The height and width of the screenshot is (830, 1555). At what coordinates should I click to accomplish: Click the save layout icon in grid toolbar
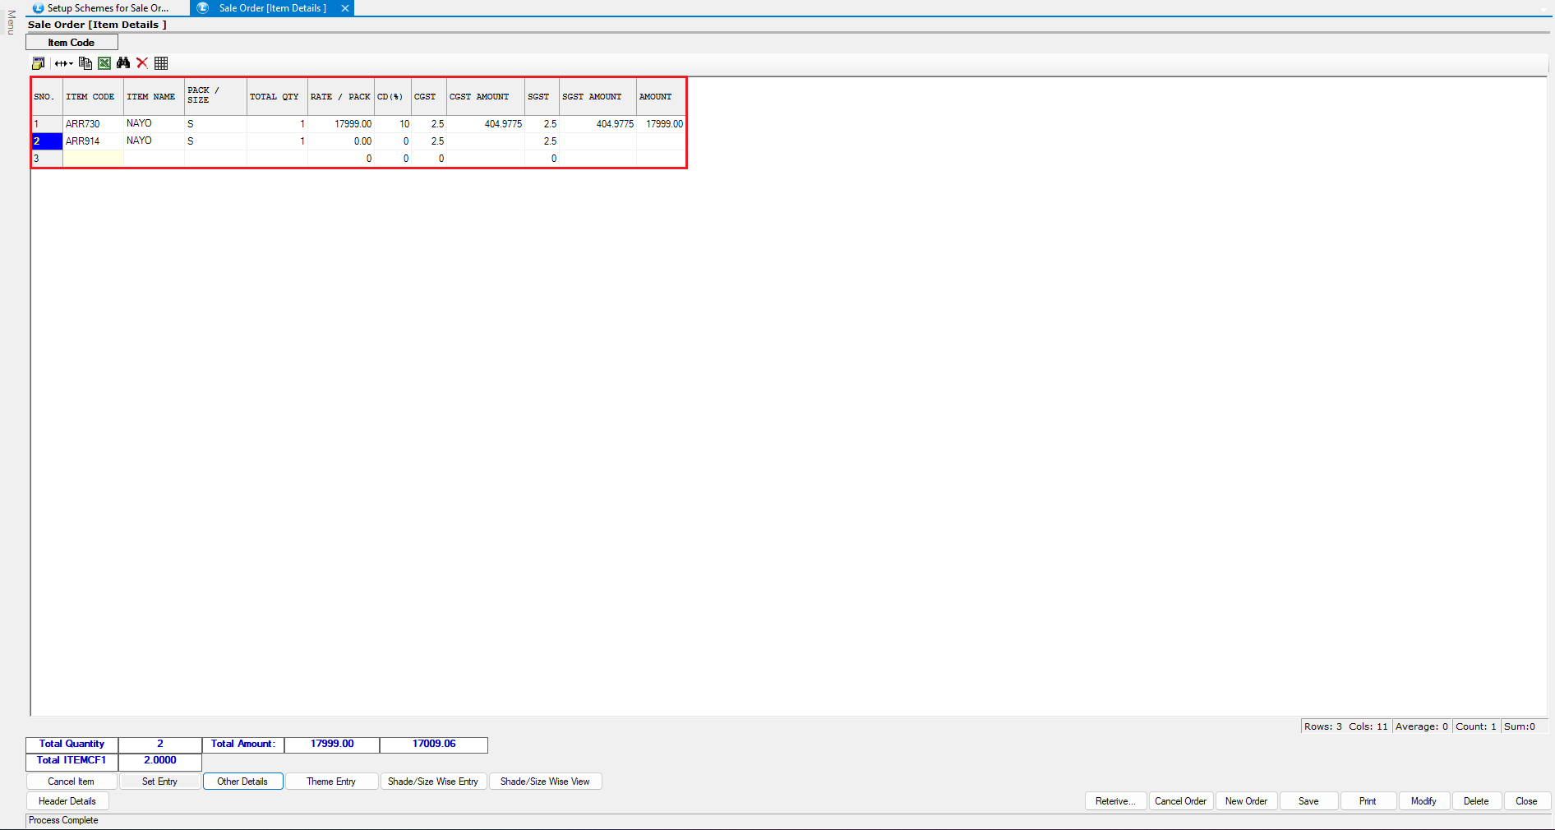click(x=38, y=63)
